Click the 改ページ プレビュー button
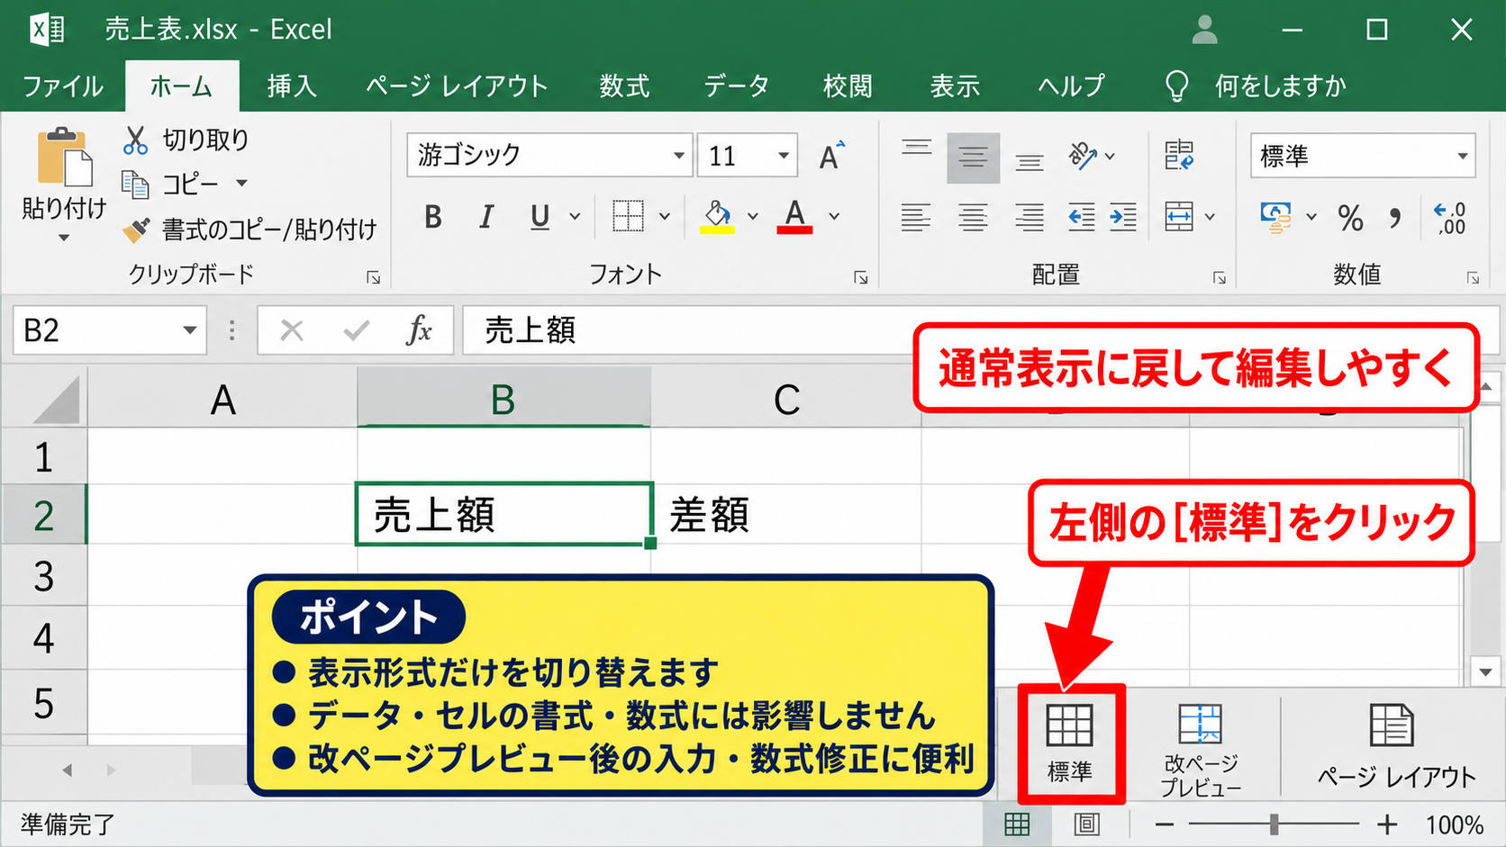 [1201, 749]
